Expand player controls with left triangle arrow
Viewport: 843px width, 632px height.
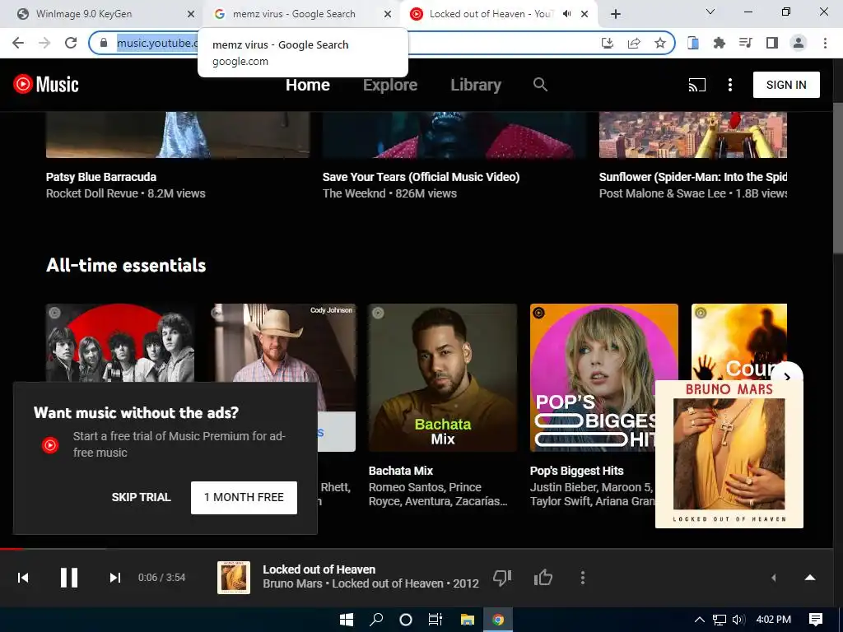pos(774,578)
